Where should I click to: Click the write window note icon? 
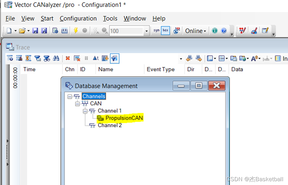click(265, 30)
